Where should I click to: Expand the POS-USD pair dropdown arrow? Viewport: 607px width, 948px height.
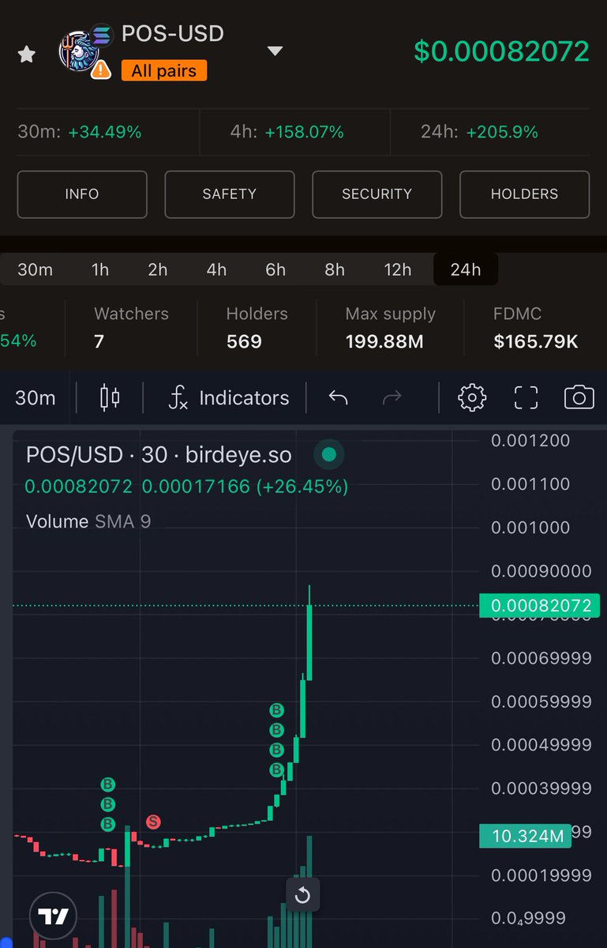(x=275, y=51)
